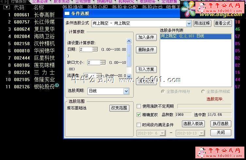This screenshot has width=246, height=160.
Task: Click the 删除条件 button
Action: pyautogui.click(x=146, y=50)
